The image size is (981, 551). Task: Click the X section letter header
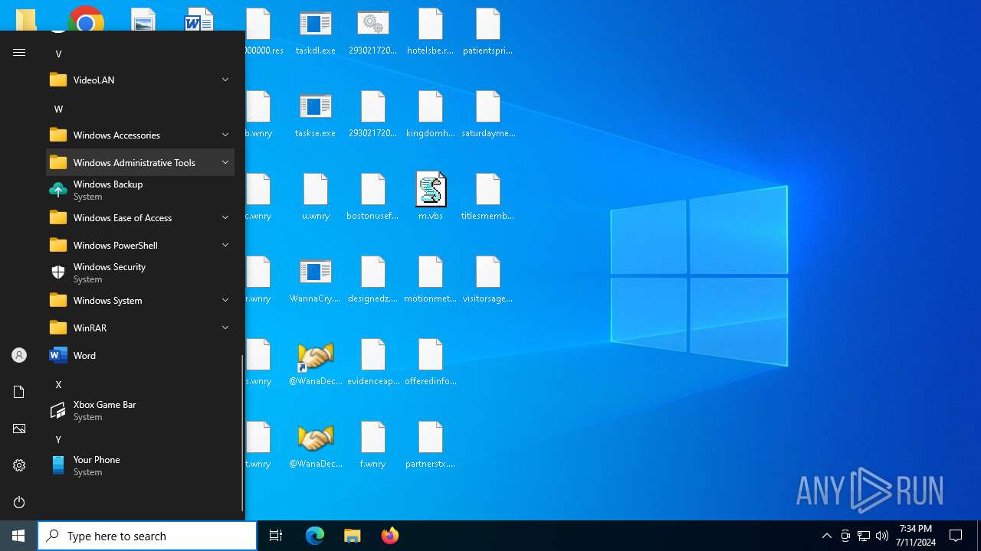click(x=58, y=384)
